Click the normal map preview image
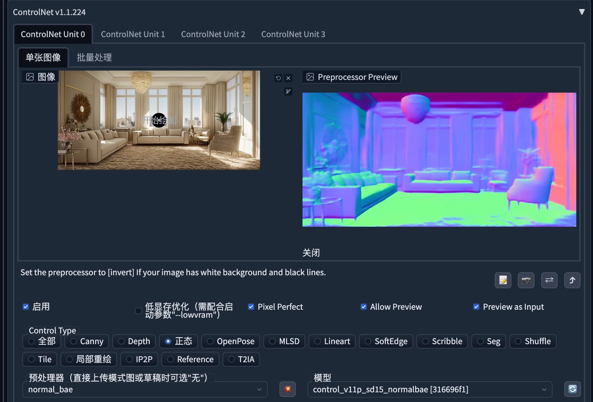This screenshot has width=593, height=402. pos(439,160)
